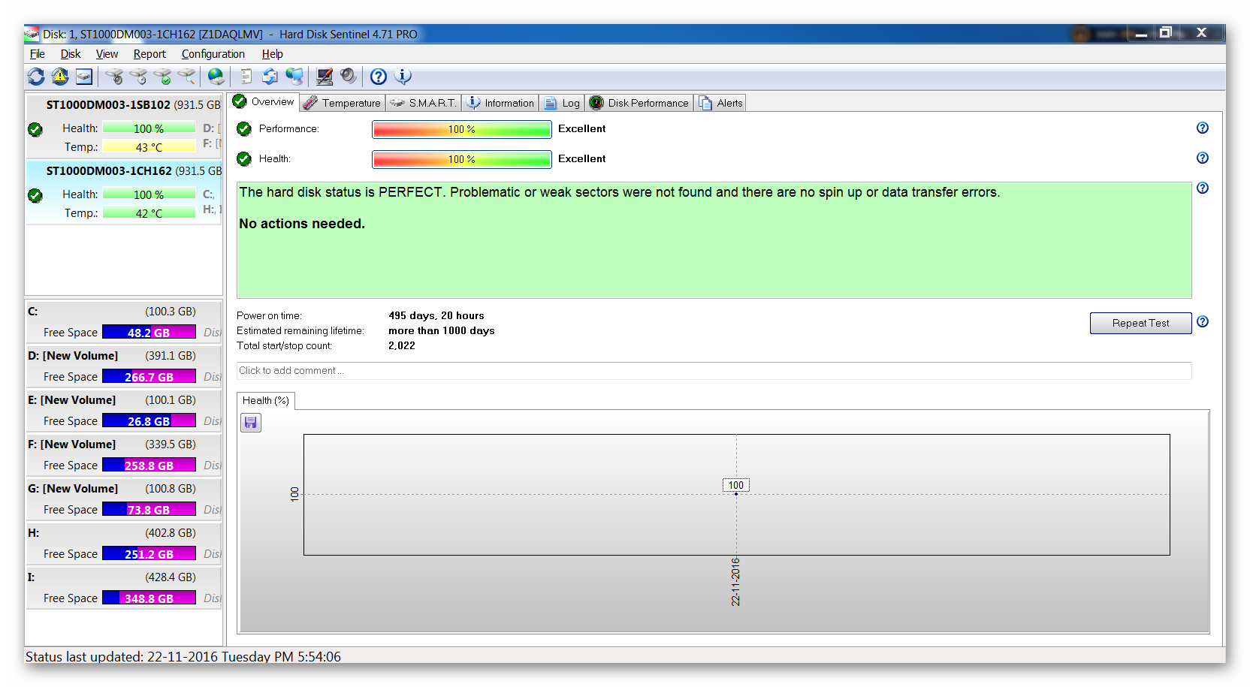Viewport: 1250px width, 687px height.
Task: Click the information bubble toolbar icon
Action: 403,77
